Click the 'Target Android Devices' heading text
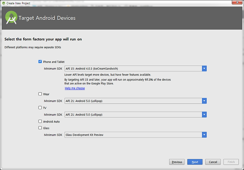Viewport: 244px width, 170px height. [x=47, y=18]
